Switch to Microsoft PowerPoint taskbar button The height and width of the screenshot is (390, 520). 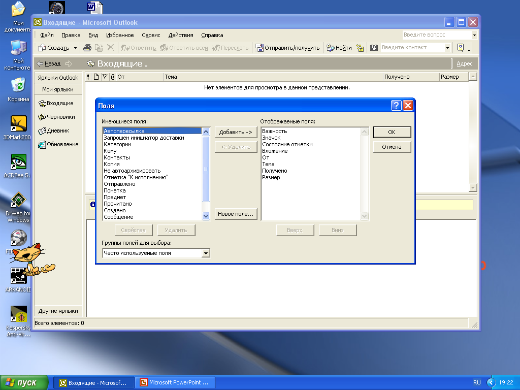click(x=175, y=382)
